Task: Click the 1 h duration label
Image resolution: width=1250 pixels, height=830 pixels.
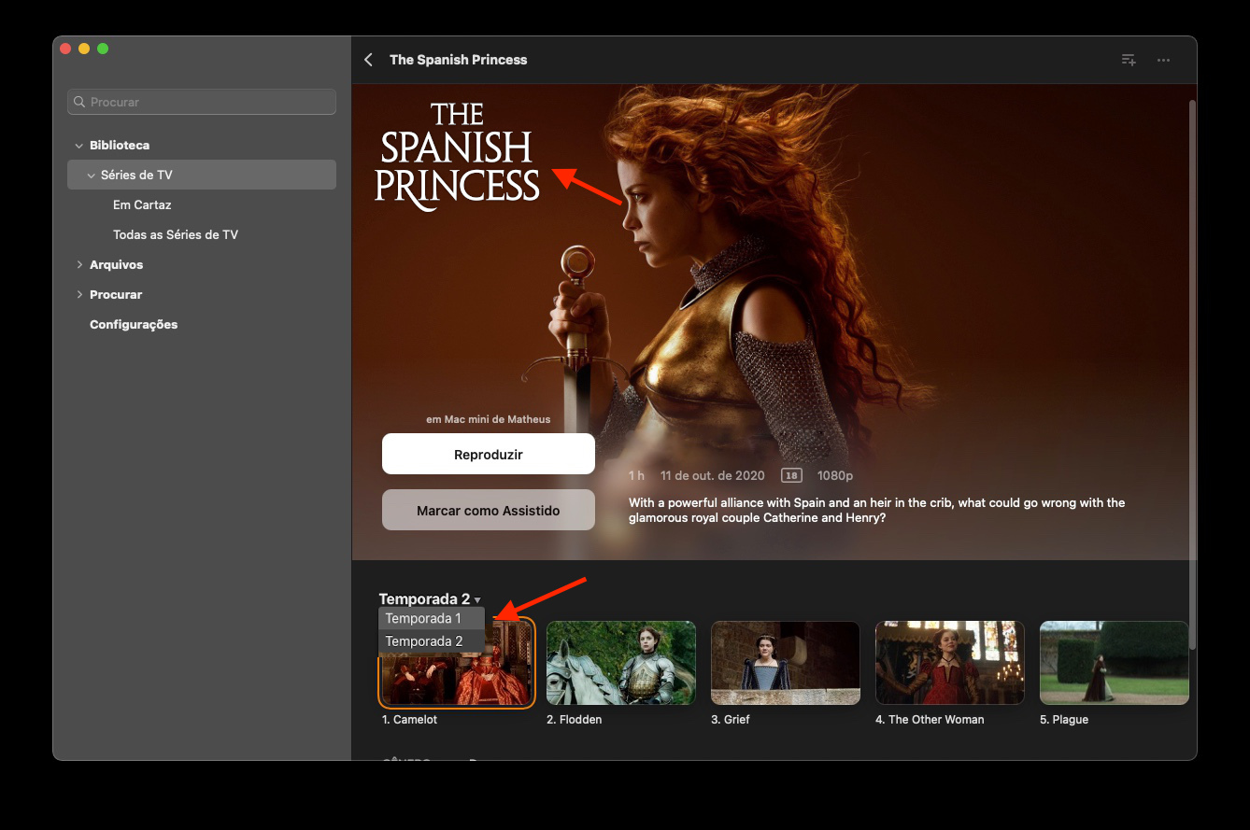Action: [637, 475]
